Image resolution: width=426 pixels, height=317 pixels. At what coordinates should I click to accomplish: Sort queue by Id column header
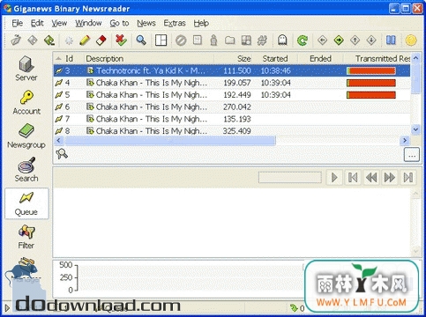tap(69, 58)
